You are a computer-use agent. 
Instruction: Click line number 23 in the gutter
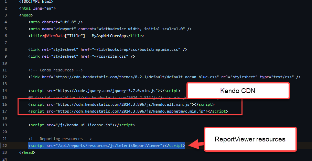tap(5, 152)
